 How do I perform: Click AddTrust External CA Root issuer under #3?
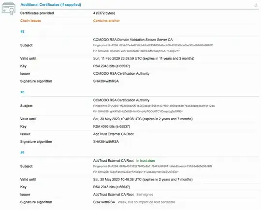point(114,134)
